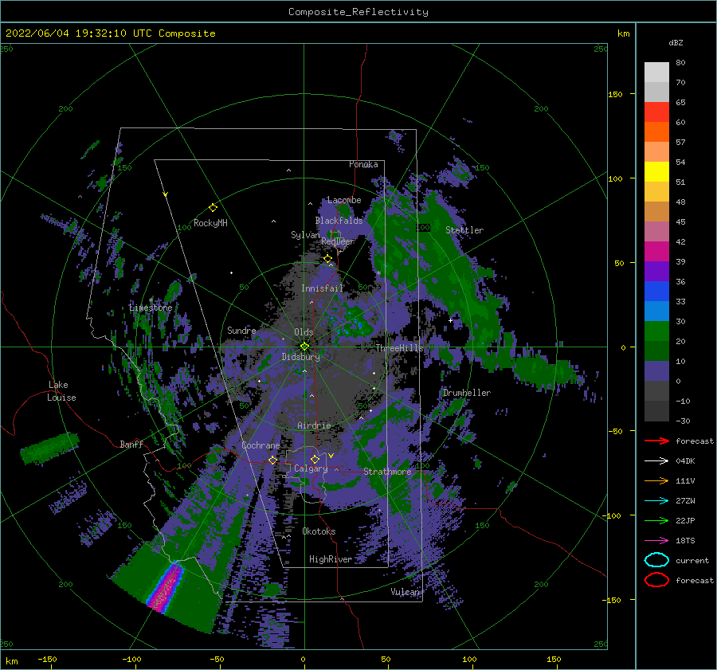The image size is (717, 670).
Task: Click the yellow diamond marker above Calgary
Action: [x=315, y=459]
